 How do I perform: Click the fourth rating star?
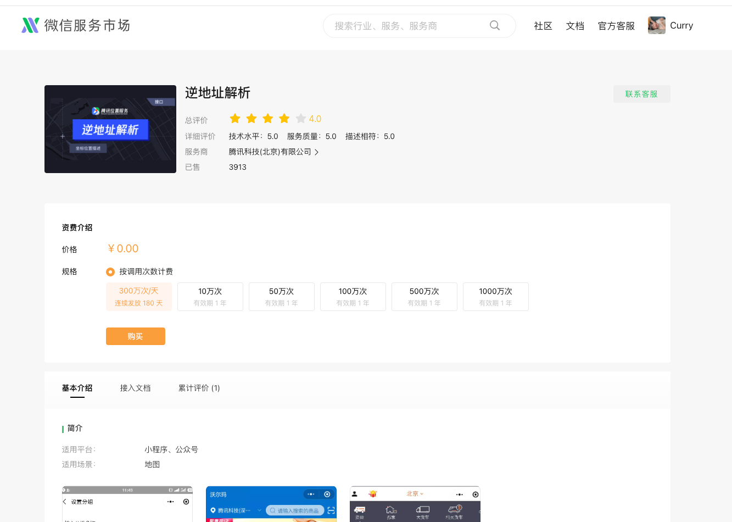(284, 119)
